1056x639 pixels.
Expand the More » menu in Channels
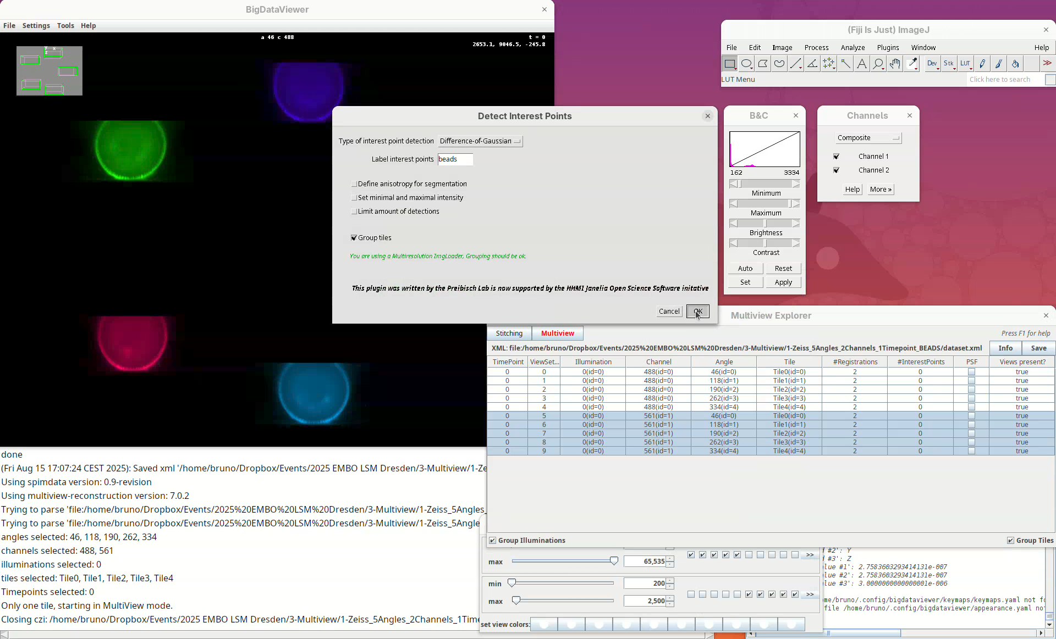tap(881, 190)
